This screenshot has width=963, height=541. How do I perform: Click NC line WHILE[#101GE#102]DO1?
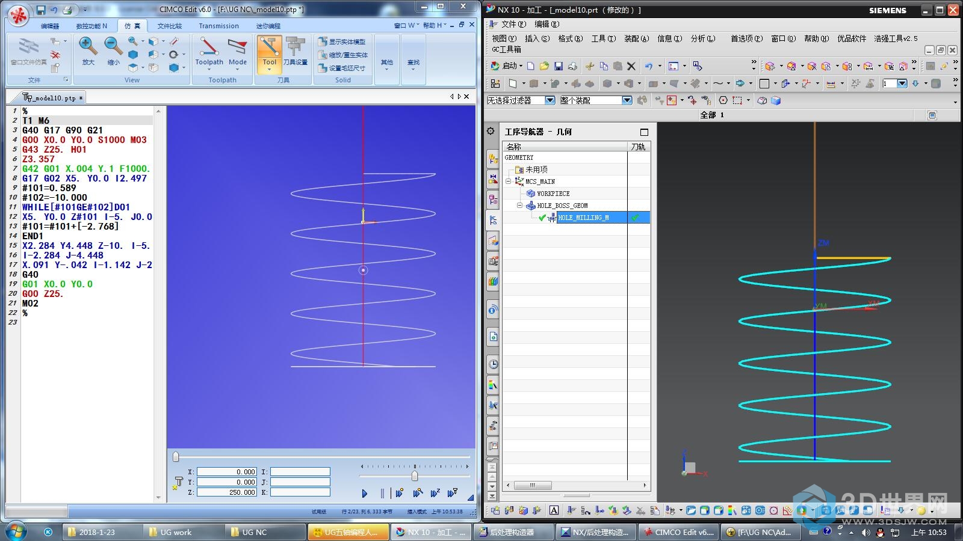pyautogui.click(x=76, y=207)
